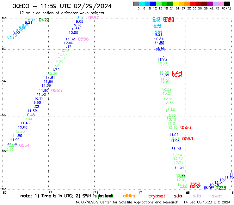Click the wave height value '11.80'
Image resolution: width=234 pixels, height=205 pixels.
[x=44, y=91]
